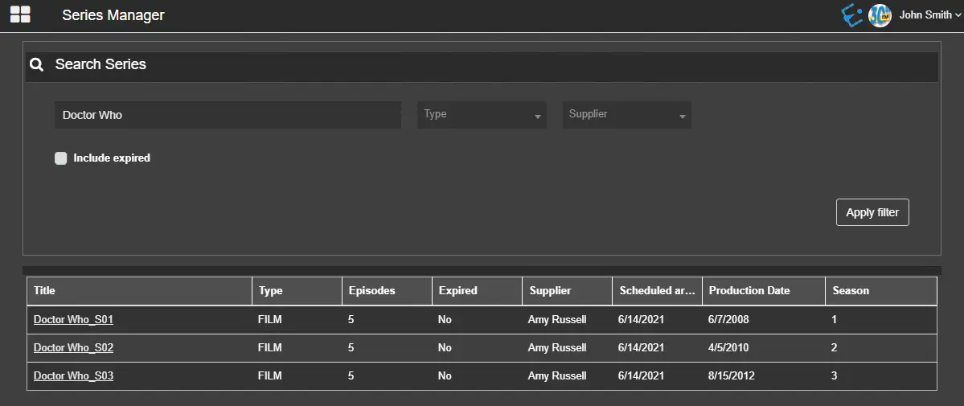Sort by the Episodes column header
This screenshot has width=964, height=406.
pyautogui.click(x=371, y=291)
